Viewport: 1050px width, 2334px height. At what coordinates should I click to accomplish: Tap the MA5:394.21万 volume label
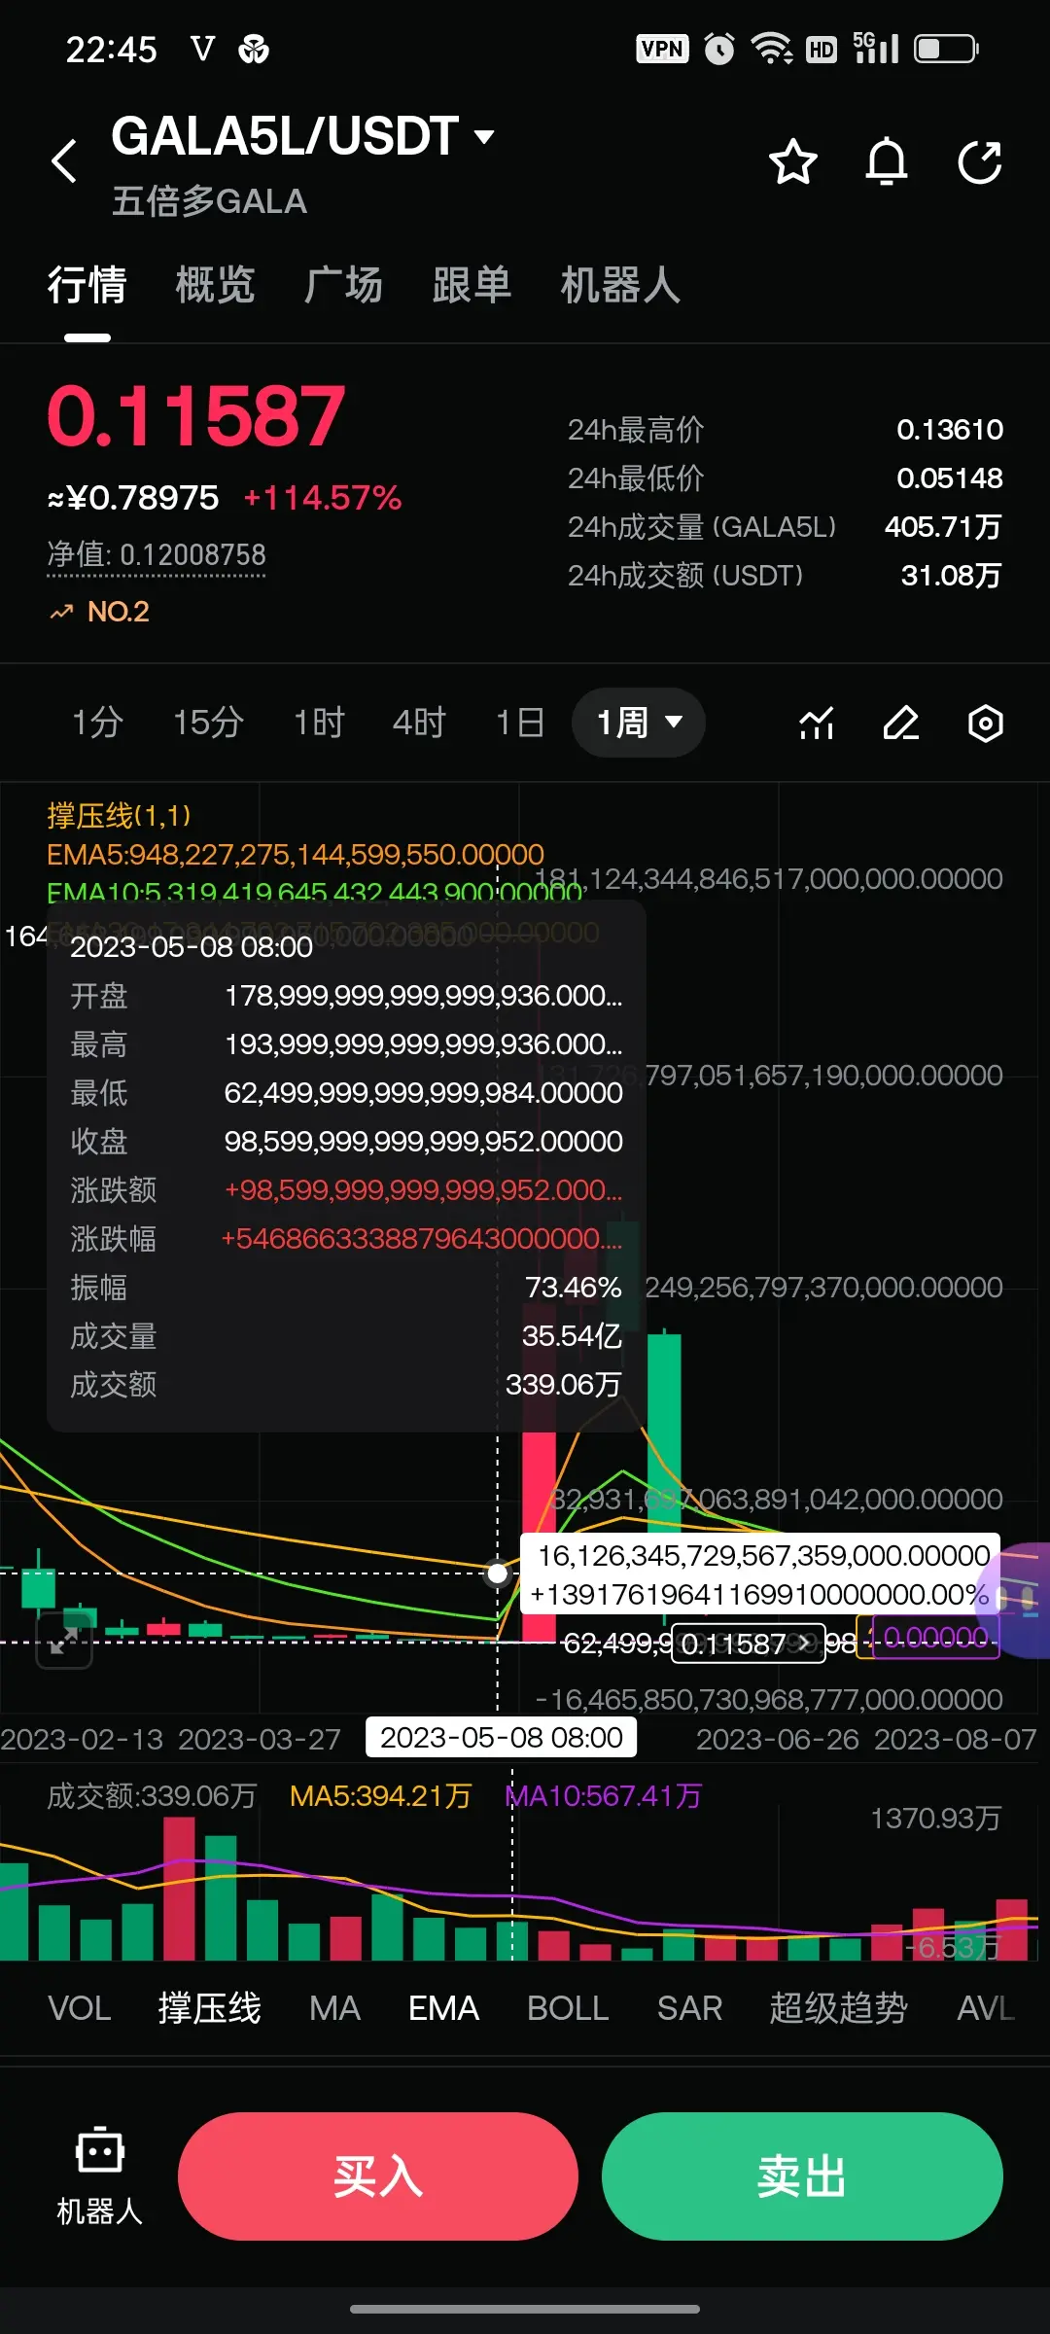(381, 1796)
